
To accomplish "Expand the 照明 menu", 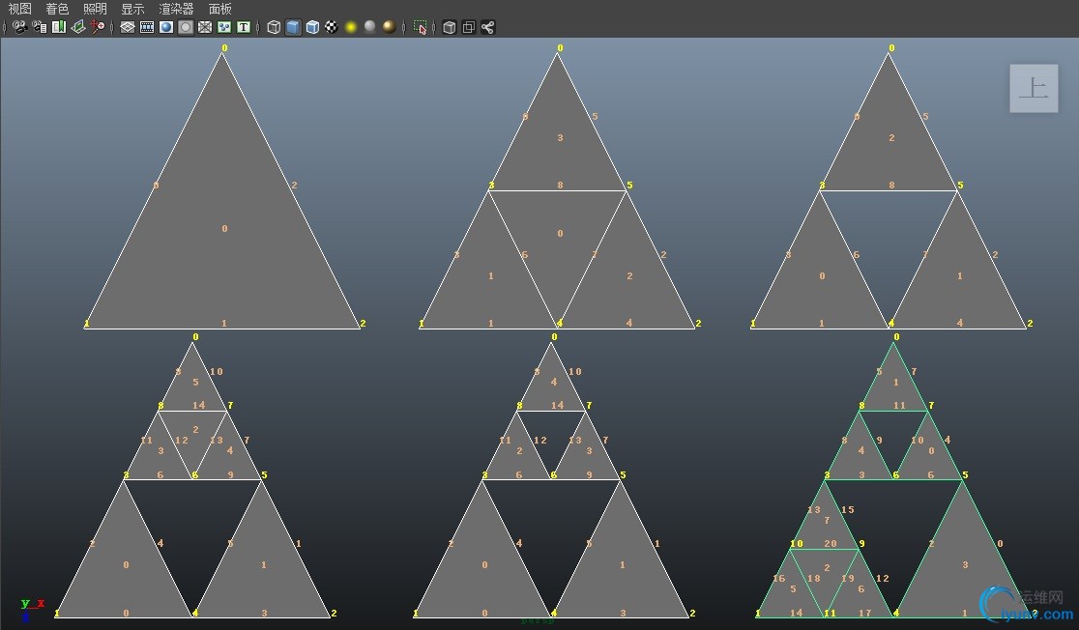I will pyautogui.click(x=95, y=9).
